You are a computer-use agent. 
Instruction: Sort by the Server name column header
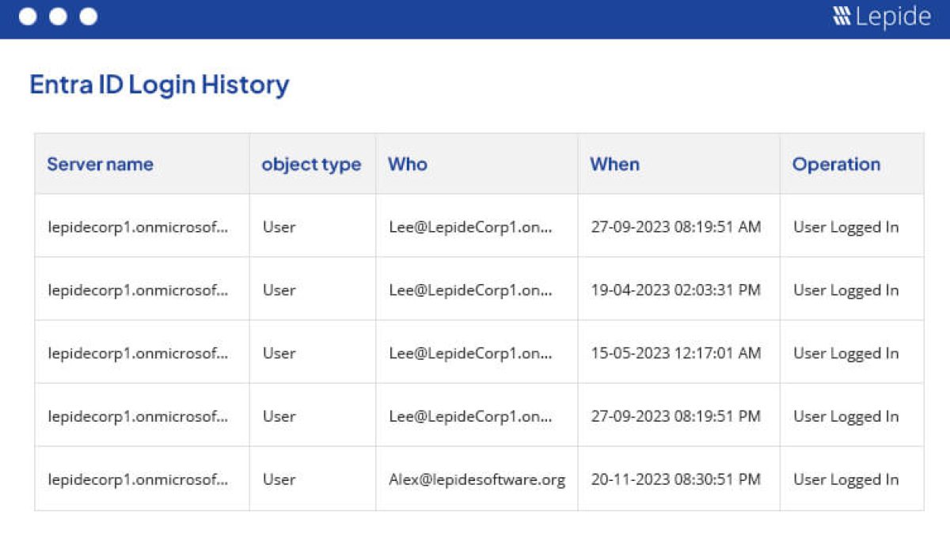coord(100,165)
